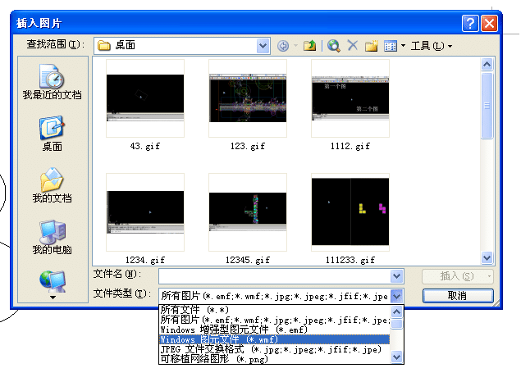521x391 pixels.
Task: Click the Search the Web icon
Action: [x=334, y=46]
